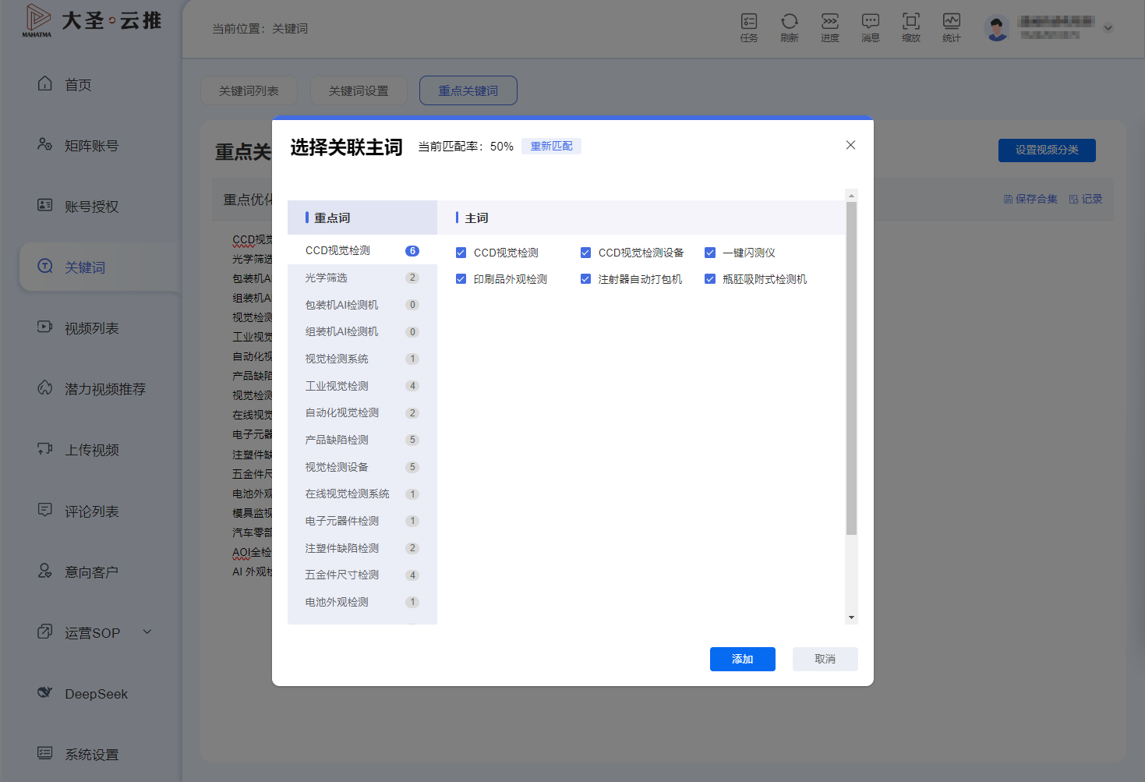
Task: Uncheck the 印刷品外观检测 checkbox
Action: click(461, 279)
